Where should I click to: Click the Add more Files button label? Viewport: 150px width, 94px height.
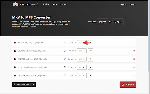pyautogui.click(x=23, y=84)
